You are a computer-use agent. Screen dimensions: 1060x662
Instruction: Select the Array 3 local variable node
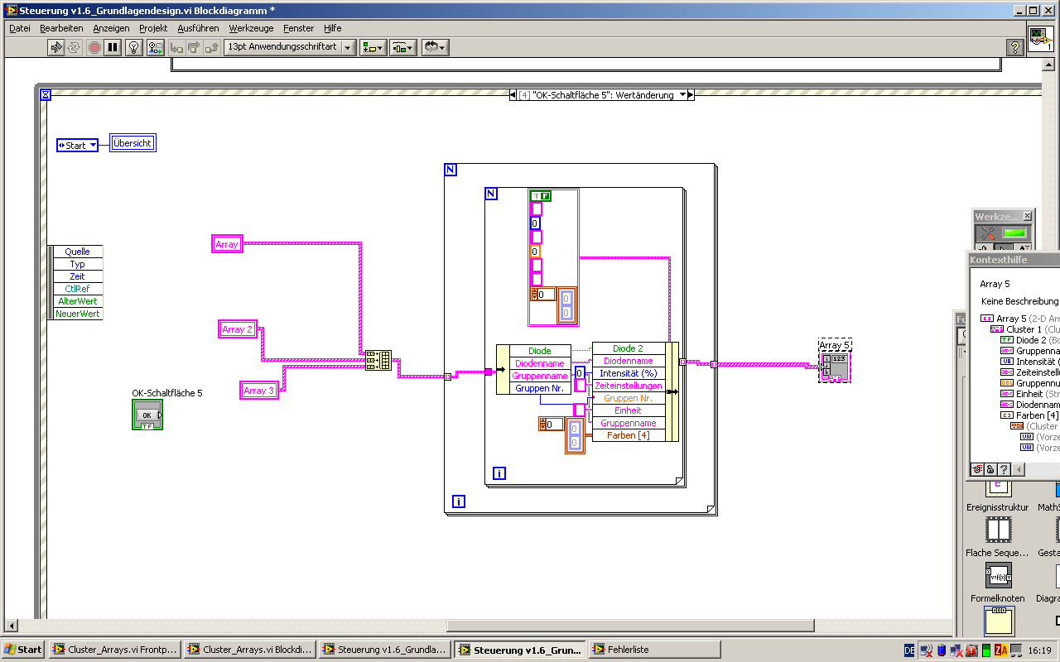click(259, 391)
